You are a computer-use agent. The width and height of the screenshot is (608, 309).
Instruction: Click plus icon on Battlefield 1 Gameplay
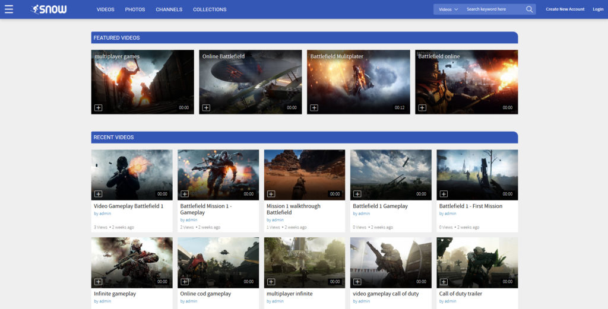357,194
